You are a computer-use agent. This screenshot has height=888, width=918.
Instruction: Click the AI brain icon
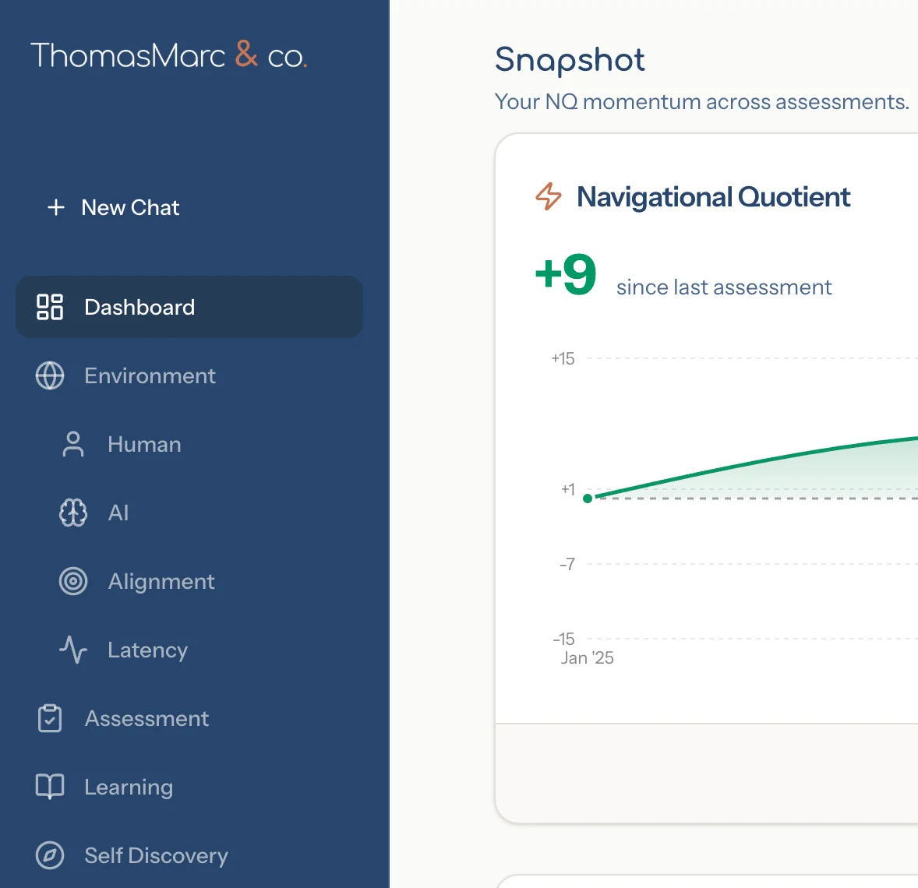pos(73,513)
